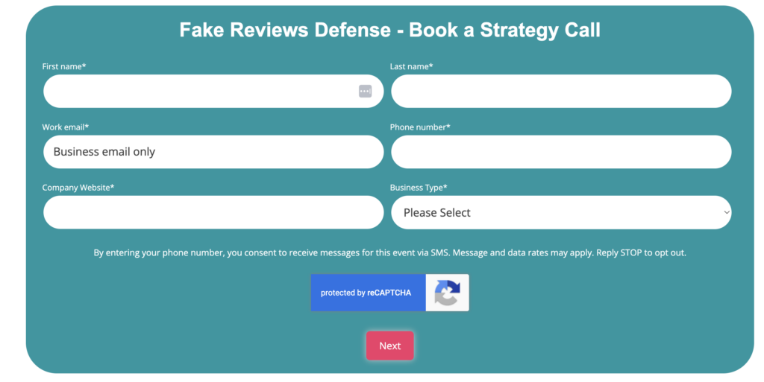Screen dimensions: 764x382
Task: Open the Business Type dropdown
Action: tap(560, 212)
